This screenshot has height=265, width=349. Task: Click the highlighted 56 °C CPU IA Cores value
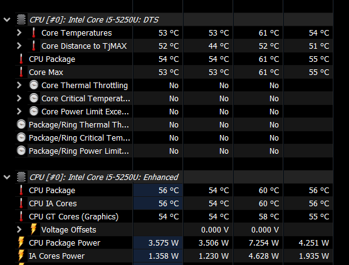tap(169, 204)
